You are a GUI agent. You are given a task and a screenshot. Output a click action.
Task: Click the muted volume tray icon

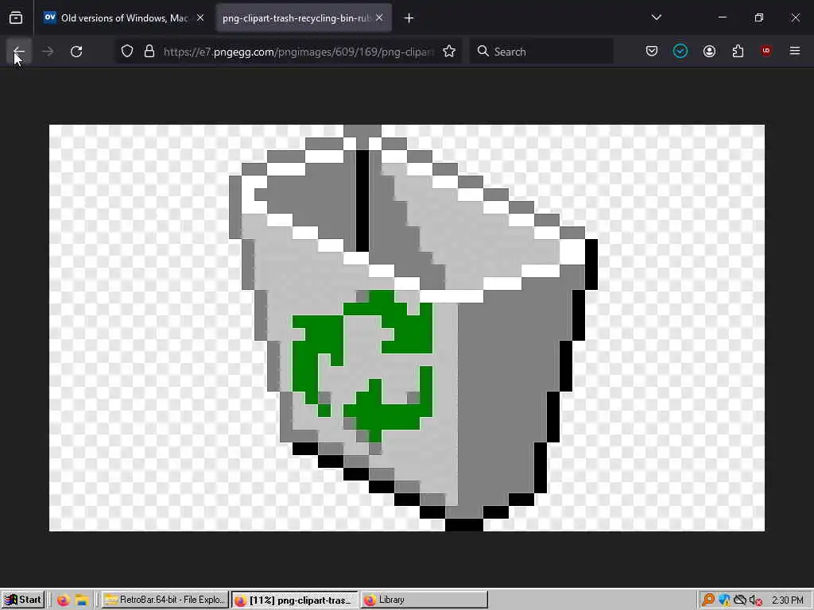pos(755,600)
